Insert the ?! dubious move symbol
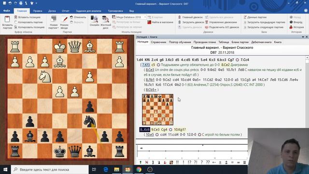Viewport: 309px width, 174px height. point(196,162)
